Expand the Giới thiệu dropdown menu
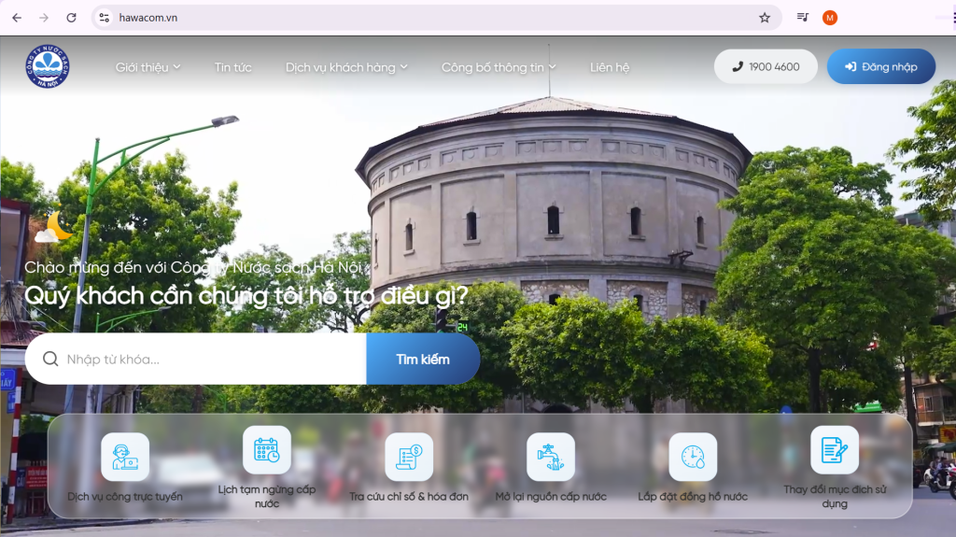 click(148, 67)
